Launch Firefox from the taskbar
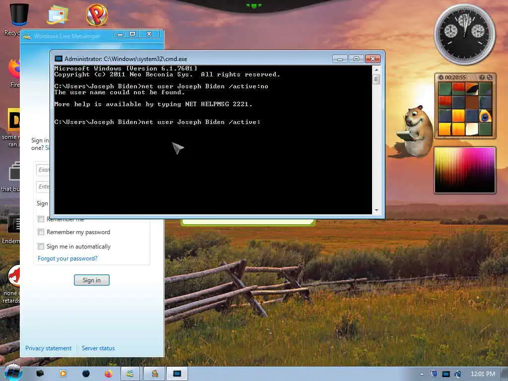508x381 pixels. click(x=109, y=374)
